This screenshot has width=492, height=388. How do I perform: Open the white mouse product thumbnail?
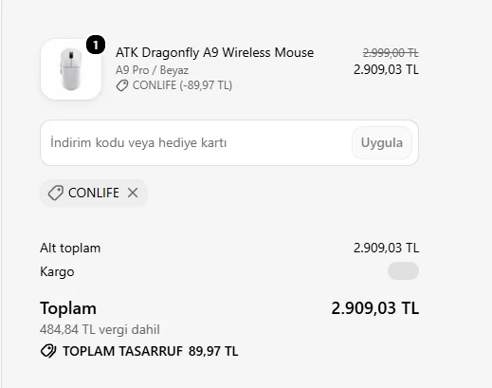71,69
